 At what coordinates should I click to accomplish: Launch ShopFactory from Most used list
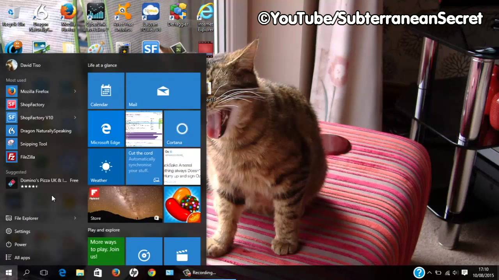tap(41, 105)
